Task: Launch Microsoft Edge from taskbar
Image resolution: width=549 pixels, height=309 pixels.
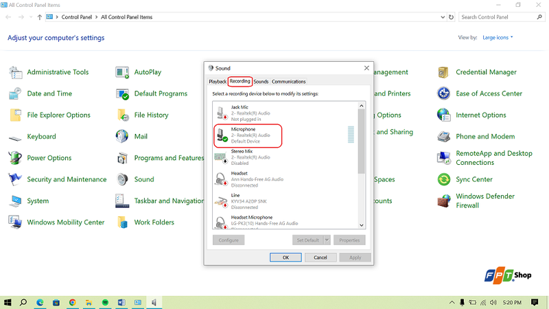Action: [x=40, y=302]
